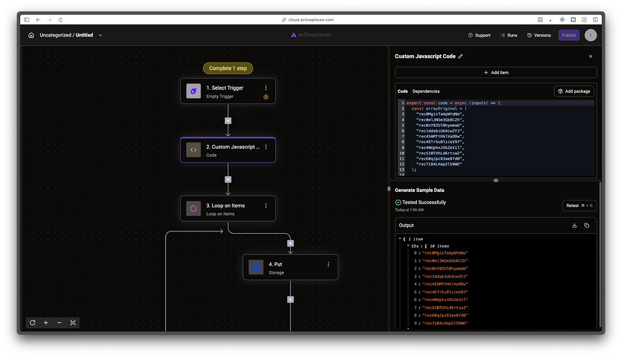Image resolution: width=622 pixels, height=357 pixels.
Task: Select the Put Storage step on the canvas
Action: 290,267
